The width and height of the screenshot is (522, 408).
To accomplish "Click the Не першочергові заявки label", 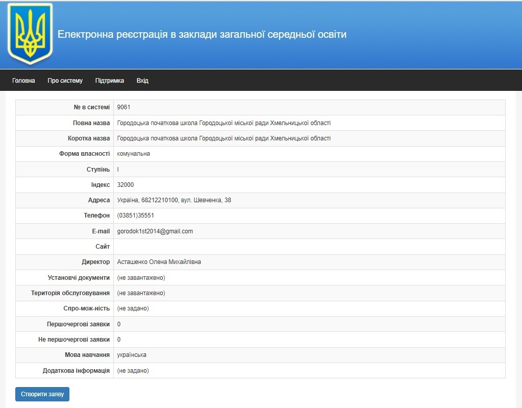I will coord(74,340).
